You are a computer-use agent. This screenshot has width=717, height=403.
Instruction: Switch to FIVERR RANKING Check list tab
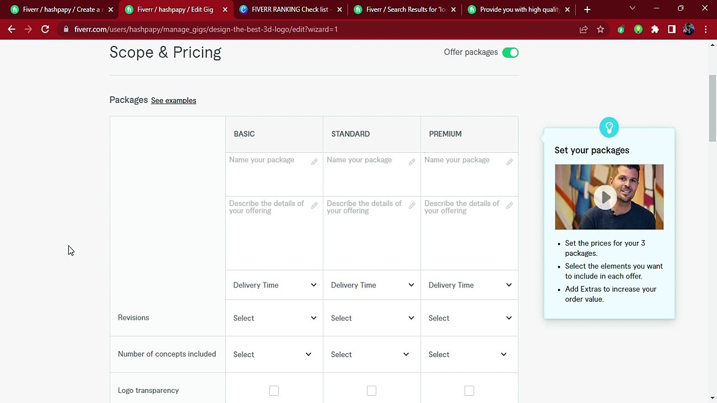click(x=290, y=10)
